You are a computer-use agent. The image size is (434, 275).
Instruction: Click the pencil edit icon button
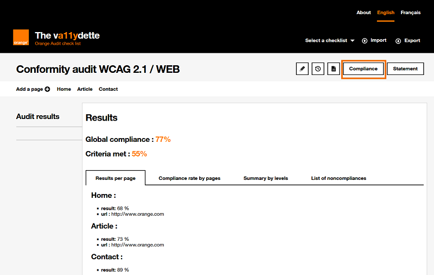[x=302, y=69]
